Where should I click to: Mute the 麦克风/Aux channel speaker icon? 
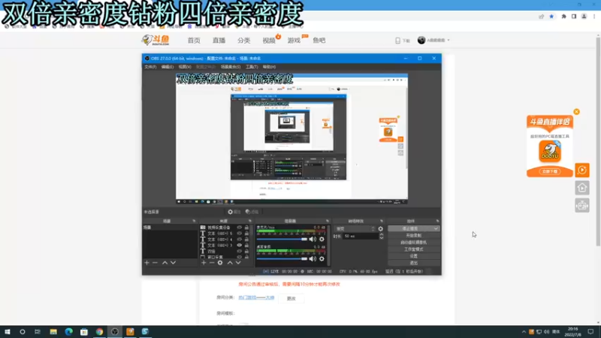click(x=313, y=240)
